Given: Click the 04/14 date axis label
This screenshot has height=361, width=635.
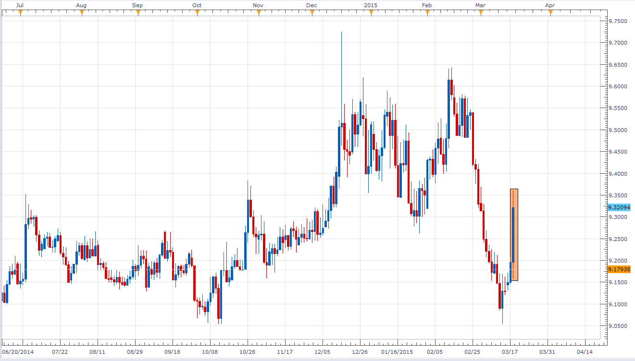Looking at the screenshot, I should (x=585, y=352).
